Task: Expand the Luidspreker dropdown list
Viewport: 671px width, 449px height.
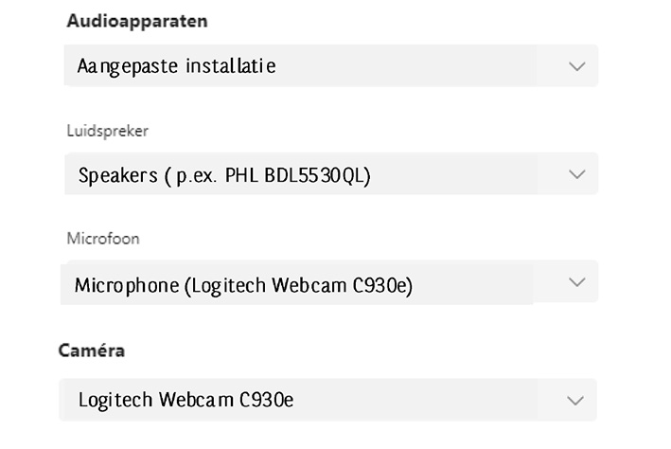Action: tap(330, 174)
